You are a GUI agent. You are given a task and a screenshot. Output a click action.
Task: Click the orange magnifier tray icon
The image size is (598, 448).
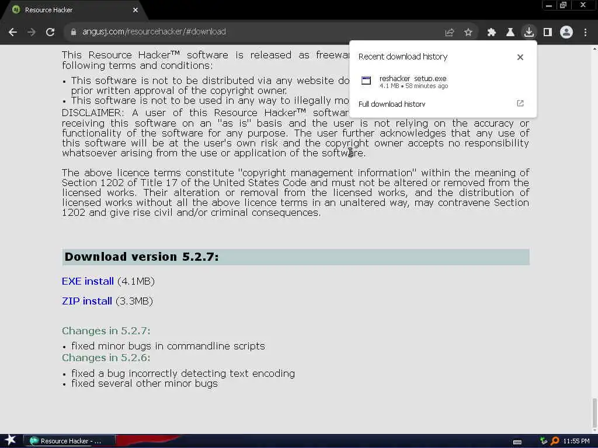[x=555, y=441]
